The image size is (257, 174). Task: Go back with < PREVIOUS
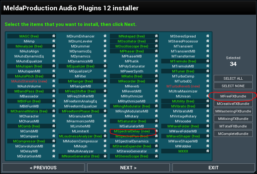43,168
